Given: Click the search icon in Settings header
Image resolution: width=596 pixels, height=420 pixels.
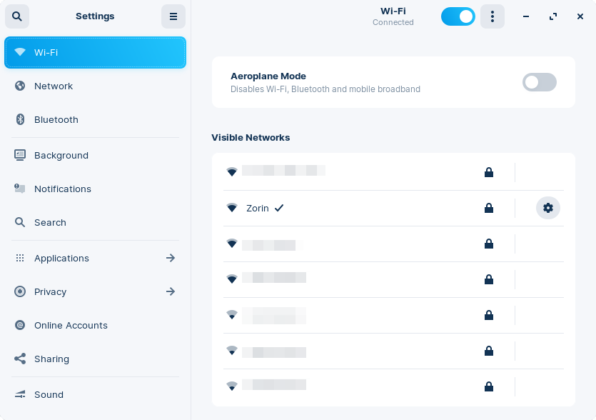Looking at the screenshot, I should pyautogui.click(x=17, y=16).
